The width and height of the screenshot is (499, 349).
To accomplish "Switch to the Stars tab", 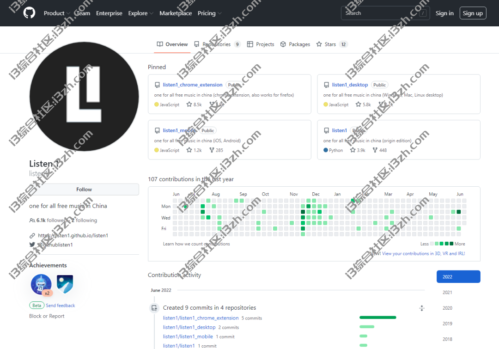I will (332, 44).
